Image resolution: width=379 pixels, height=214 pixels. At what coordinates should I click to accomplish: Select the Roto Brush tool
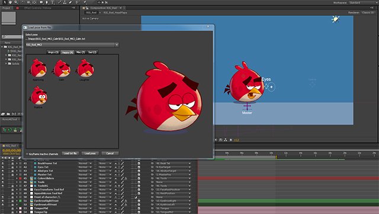coord(78,2)
